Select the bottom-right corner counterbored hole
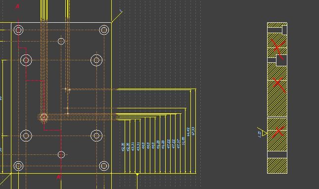This screenshot has width=319, height=189. tap(104, 166)
